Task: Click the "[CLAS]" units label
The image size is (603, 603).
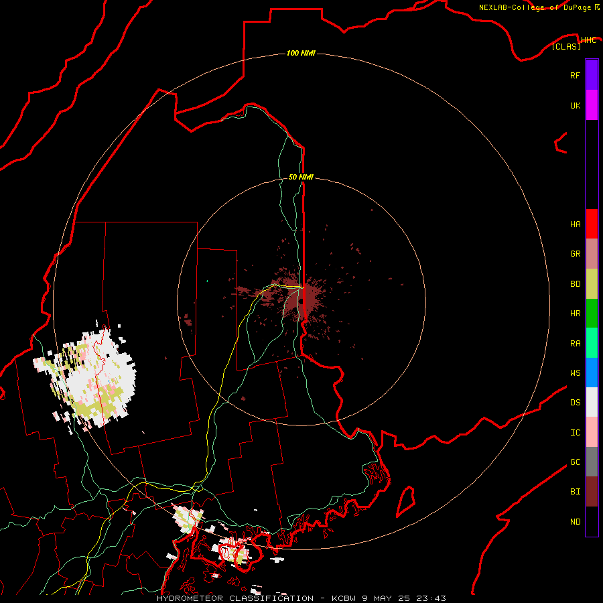Action: tap(566, 46)
